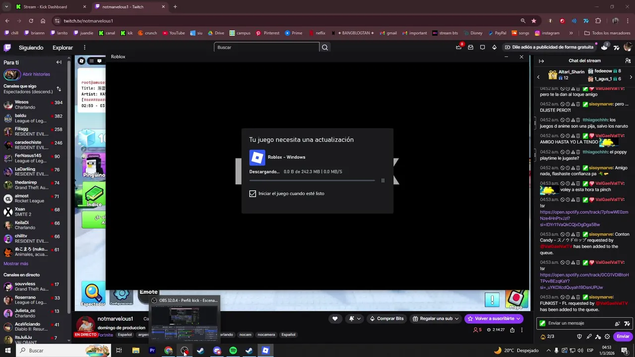Show next gift leaderboard entries arrow
Viewport: 635px width, 357px height.
[x=631, y=77]
